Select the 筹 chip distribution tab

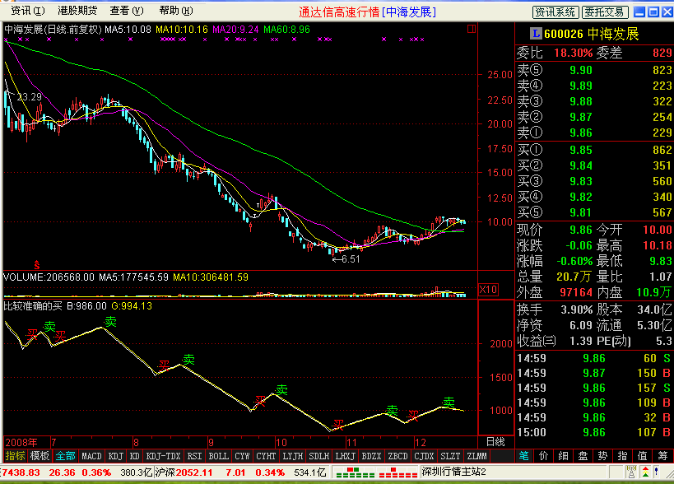(x=662, y=456)
